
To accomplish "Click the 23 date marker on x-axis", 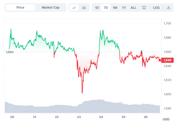I will [x=79, y=117].
